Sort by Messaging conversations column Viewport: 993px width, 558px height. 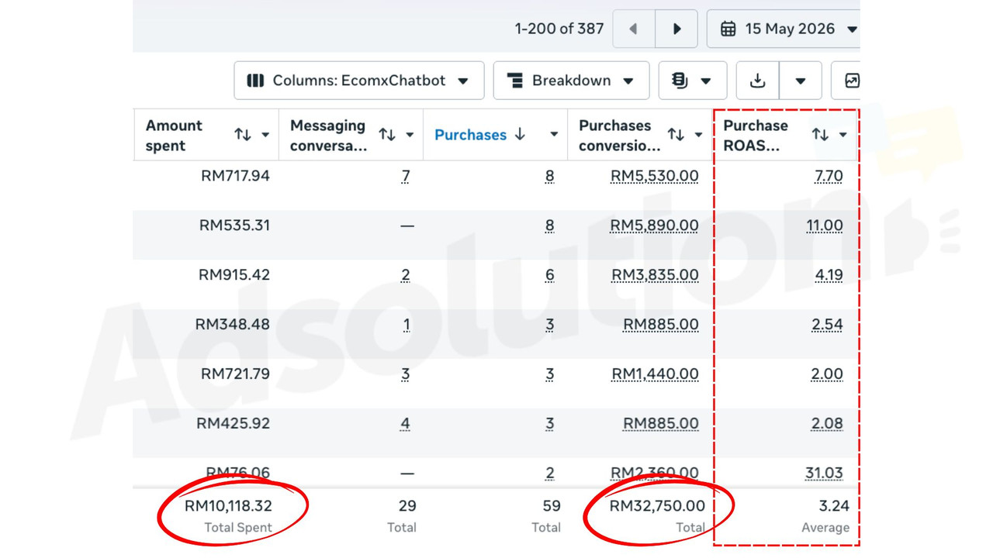(387, 135)
